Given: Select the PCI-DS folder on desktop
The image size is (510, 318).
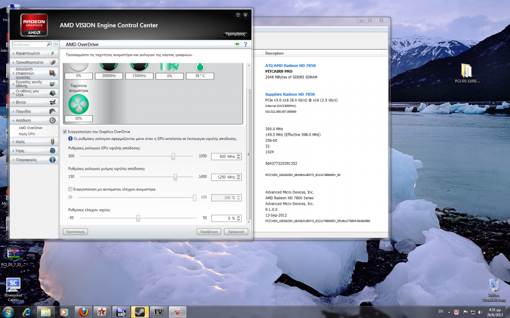Looking at the screenshot, I should point(466,73).
